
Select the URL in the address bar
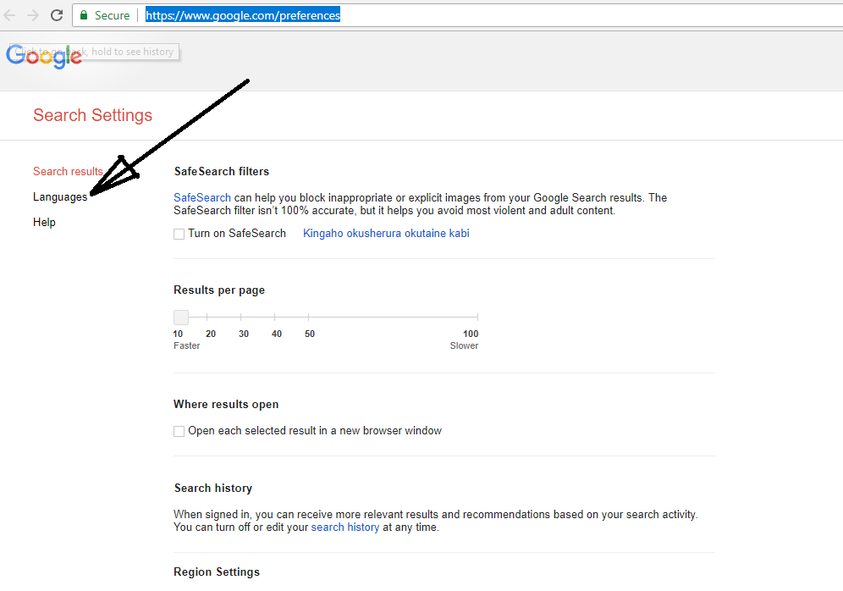click(243, 15)
